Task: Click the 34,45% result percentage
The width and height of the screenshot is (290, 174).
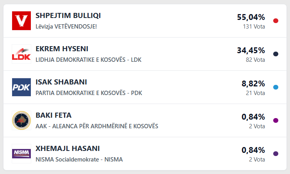Action: click(251, 50)
